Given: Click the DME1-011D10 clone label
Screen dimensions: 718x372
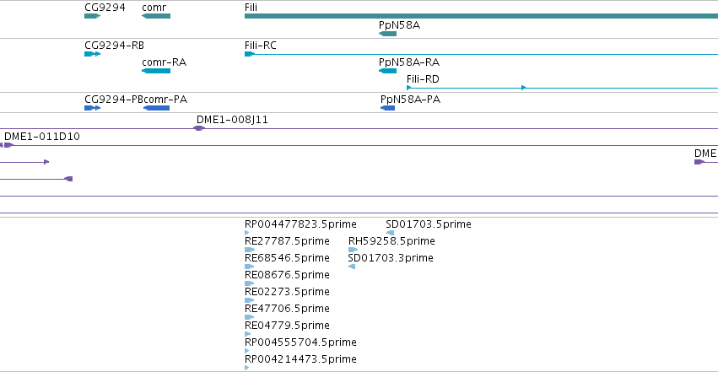Looking at the screenshot, I should [x=42, y=136].
